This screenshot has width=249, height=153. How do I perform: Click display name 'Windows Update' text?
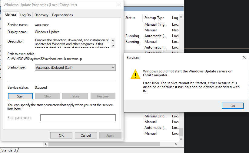(x=47, y=32)
